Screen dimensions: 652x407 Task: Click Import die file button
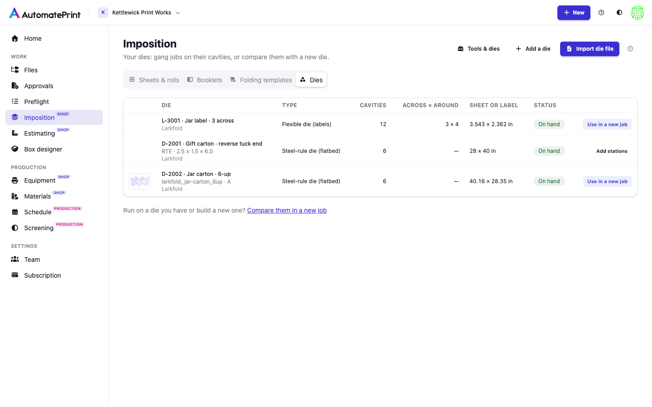click(590, 49)
